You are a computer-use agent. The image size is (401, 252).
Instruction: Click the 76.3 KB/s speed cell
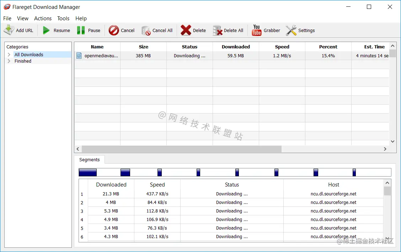[x=157, y=228]
